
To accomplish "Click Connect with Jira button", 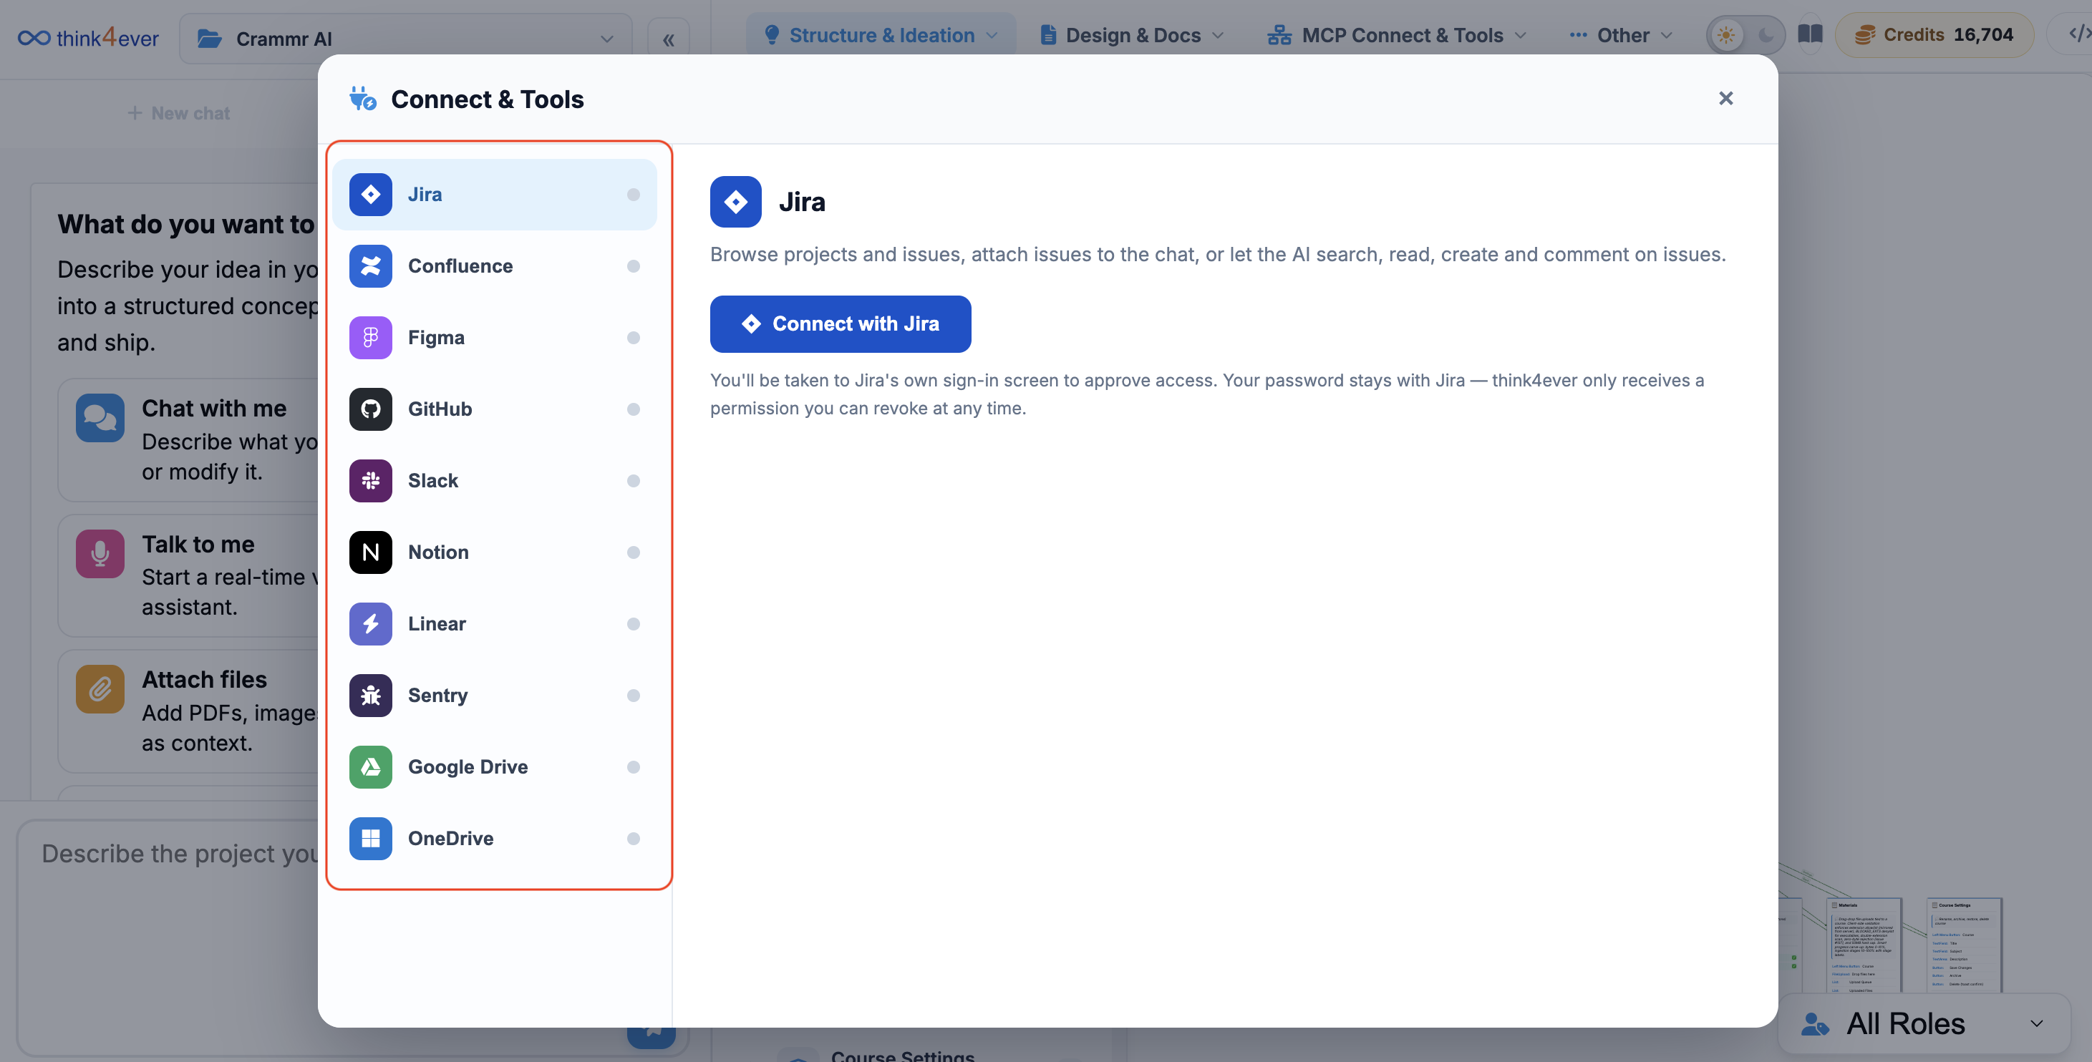I will pyautogui.click(x=840, y=323).
